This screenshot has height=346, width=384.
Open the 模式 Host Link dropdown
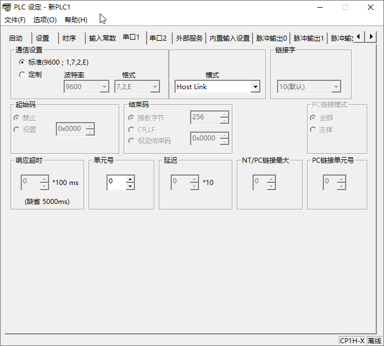pos(255,87)
